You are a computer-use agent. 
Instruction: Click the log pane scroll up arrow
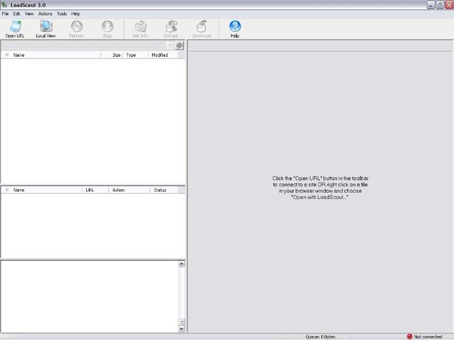click(x=182, y=263)
